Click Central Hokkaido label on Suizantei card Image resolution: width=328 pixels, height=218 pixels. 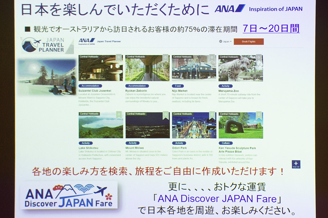point(89,56)
